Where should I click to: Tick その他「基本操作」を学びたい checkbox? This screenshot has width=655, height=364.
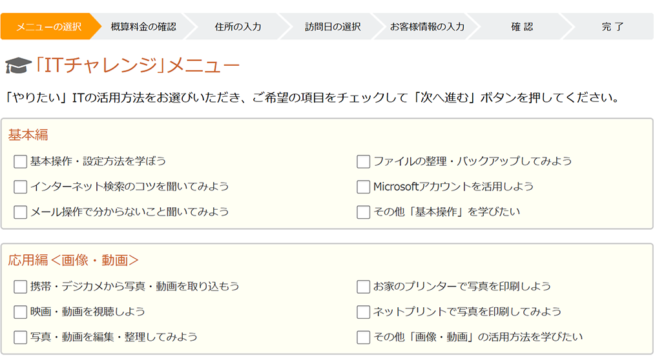(363, 212)
